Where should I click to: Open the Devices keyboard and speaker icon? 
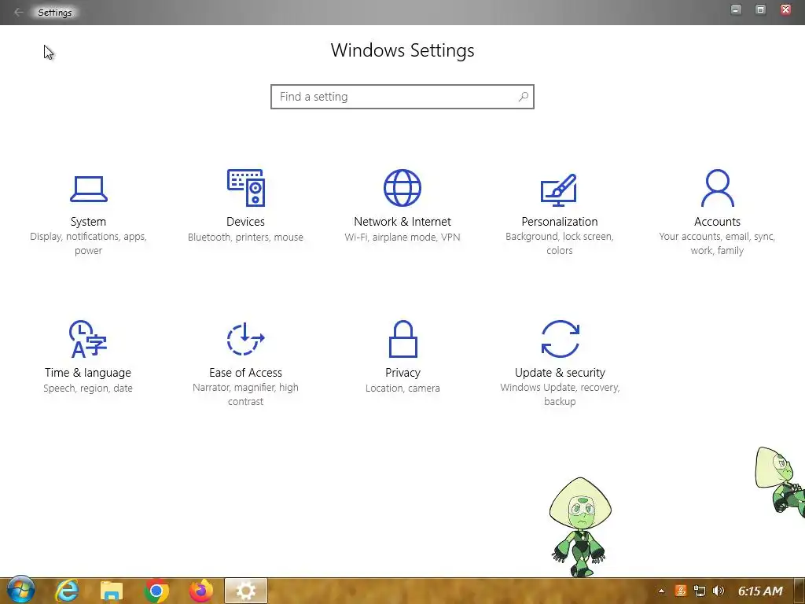pyautogui.click(x=246, y=187)
